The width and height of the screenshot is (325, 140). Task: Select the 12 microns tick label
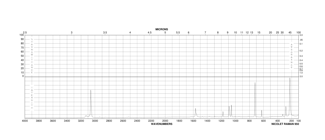coord(247,32)
